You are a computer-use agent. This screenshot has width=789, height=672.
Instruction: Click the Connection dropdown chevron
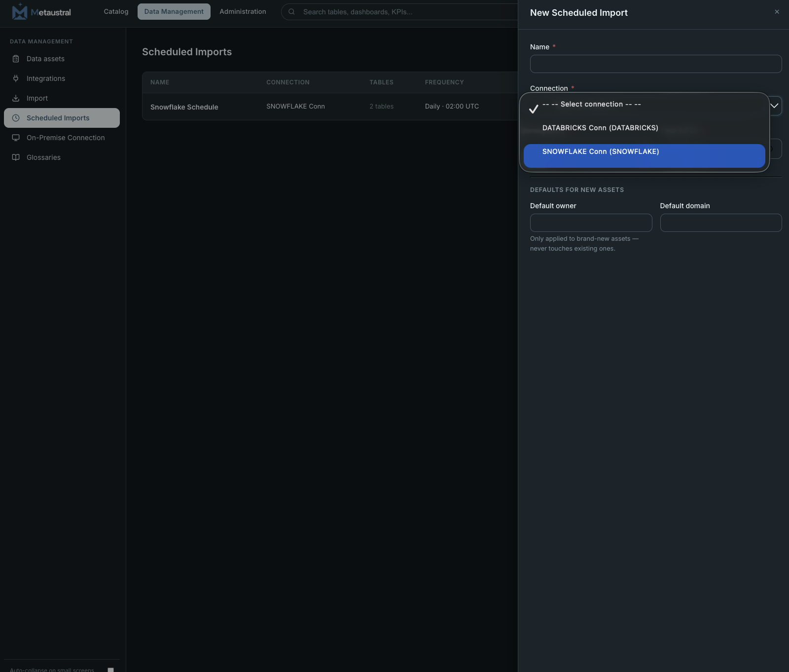coord(774,106)
